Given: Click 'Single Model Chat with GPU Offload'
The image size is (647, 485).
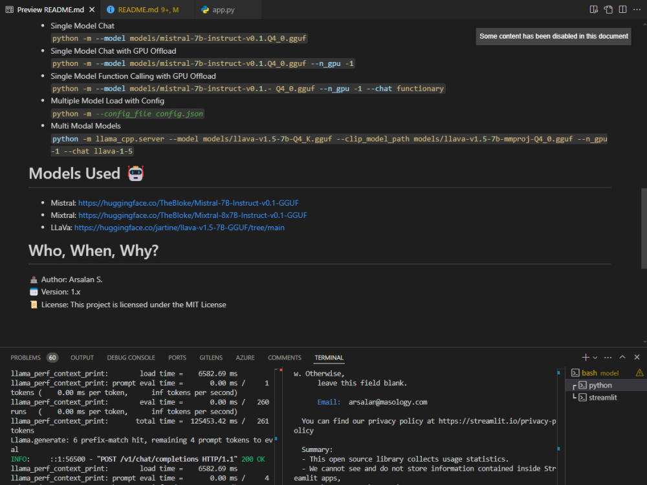Looking at the screenshot, I should (x=113, y=51).
